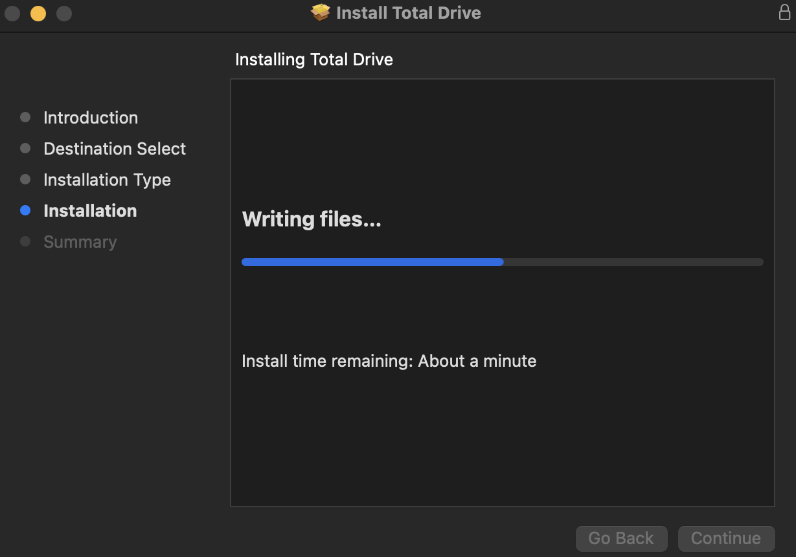Click the unfilled gray part of progress bar

coord(633,262)
